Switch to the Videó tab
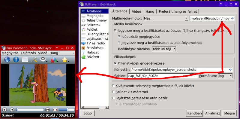Viewport: 240px width, 119px height. 136,11
